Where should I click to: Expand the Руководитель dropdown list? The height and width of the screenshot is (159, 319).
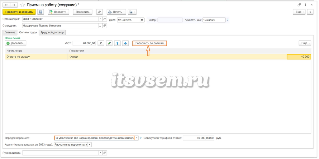(101, 153)
